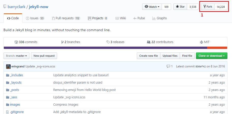Open the images folder
Viewport: 232px width, 114px height.
[x=15, y=105]
